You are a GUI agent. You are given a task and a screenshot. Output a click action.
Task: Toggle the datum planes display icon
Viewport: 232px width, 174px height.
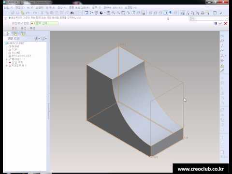coord(183,13)
